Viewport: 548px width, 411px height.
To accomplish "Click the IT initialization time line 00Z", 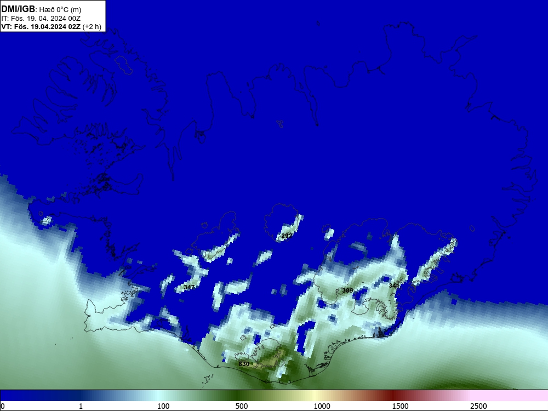I will click(x=41, y=19).
